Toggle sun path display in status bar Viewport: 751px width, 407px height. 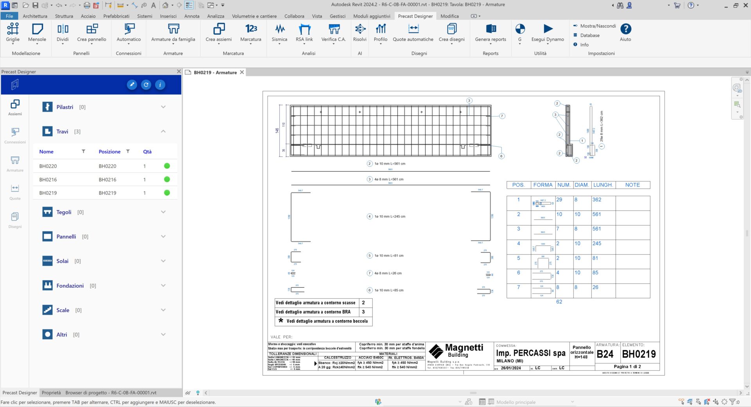pyautogui.click(x=198, y=393)
